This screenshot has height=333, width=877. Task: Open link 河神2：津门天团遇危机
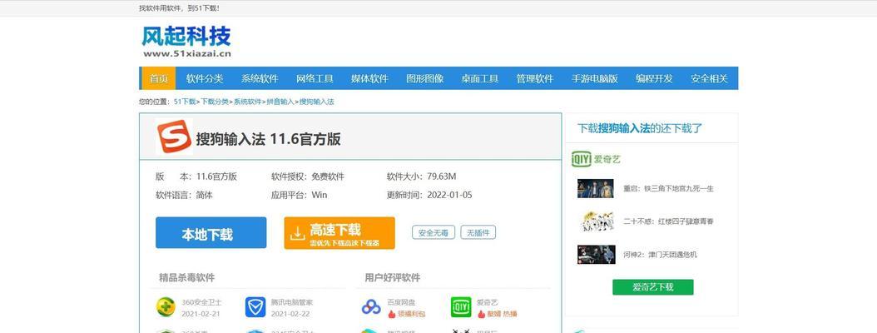click(x=660, y=255)
